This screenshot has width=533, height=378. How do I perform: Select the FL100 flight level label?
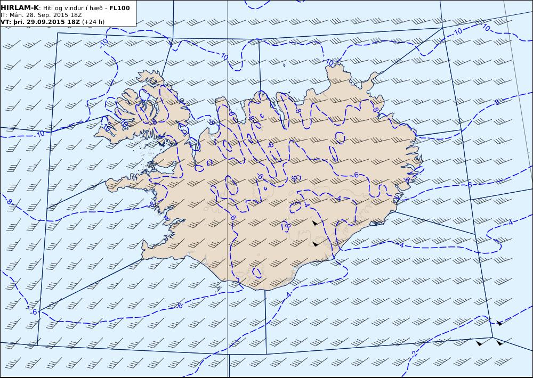119,8
